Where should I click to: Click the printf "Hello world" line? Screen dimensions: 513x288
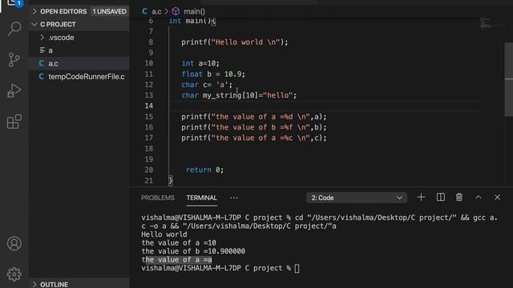tap(235, 42)
